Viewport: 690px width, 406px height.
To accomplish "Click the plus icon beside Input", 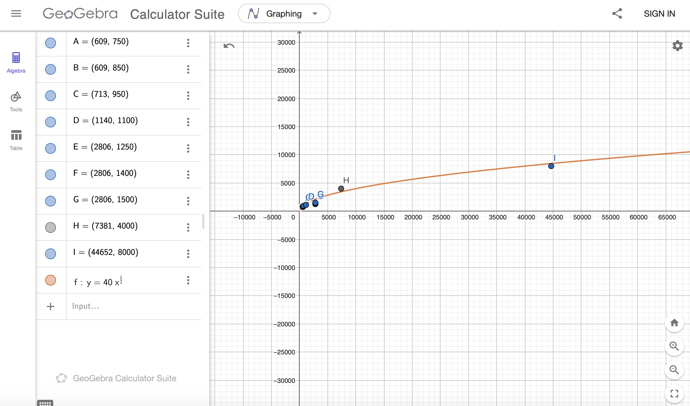I will point(50,306).
